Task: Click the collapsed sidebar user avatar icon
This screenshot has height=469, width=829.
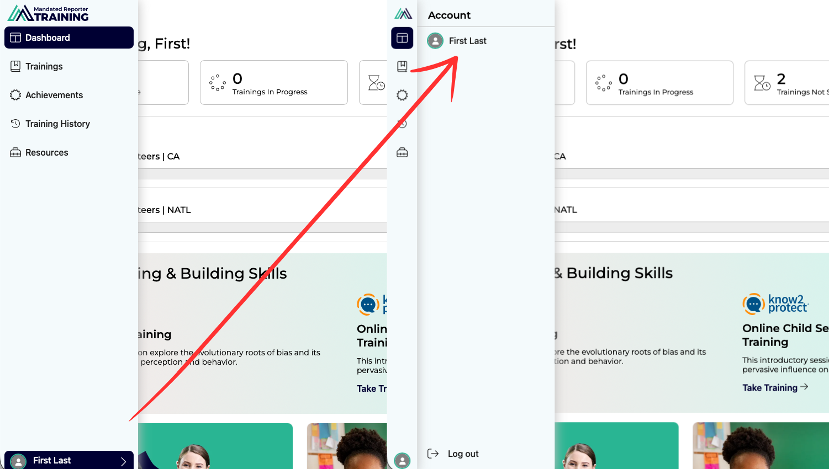Action: coord(402,460)
